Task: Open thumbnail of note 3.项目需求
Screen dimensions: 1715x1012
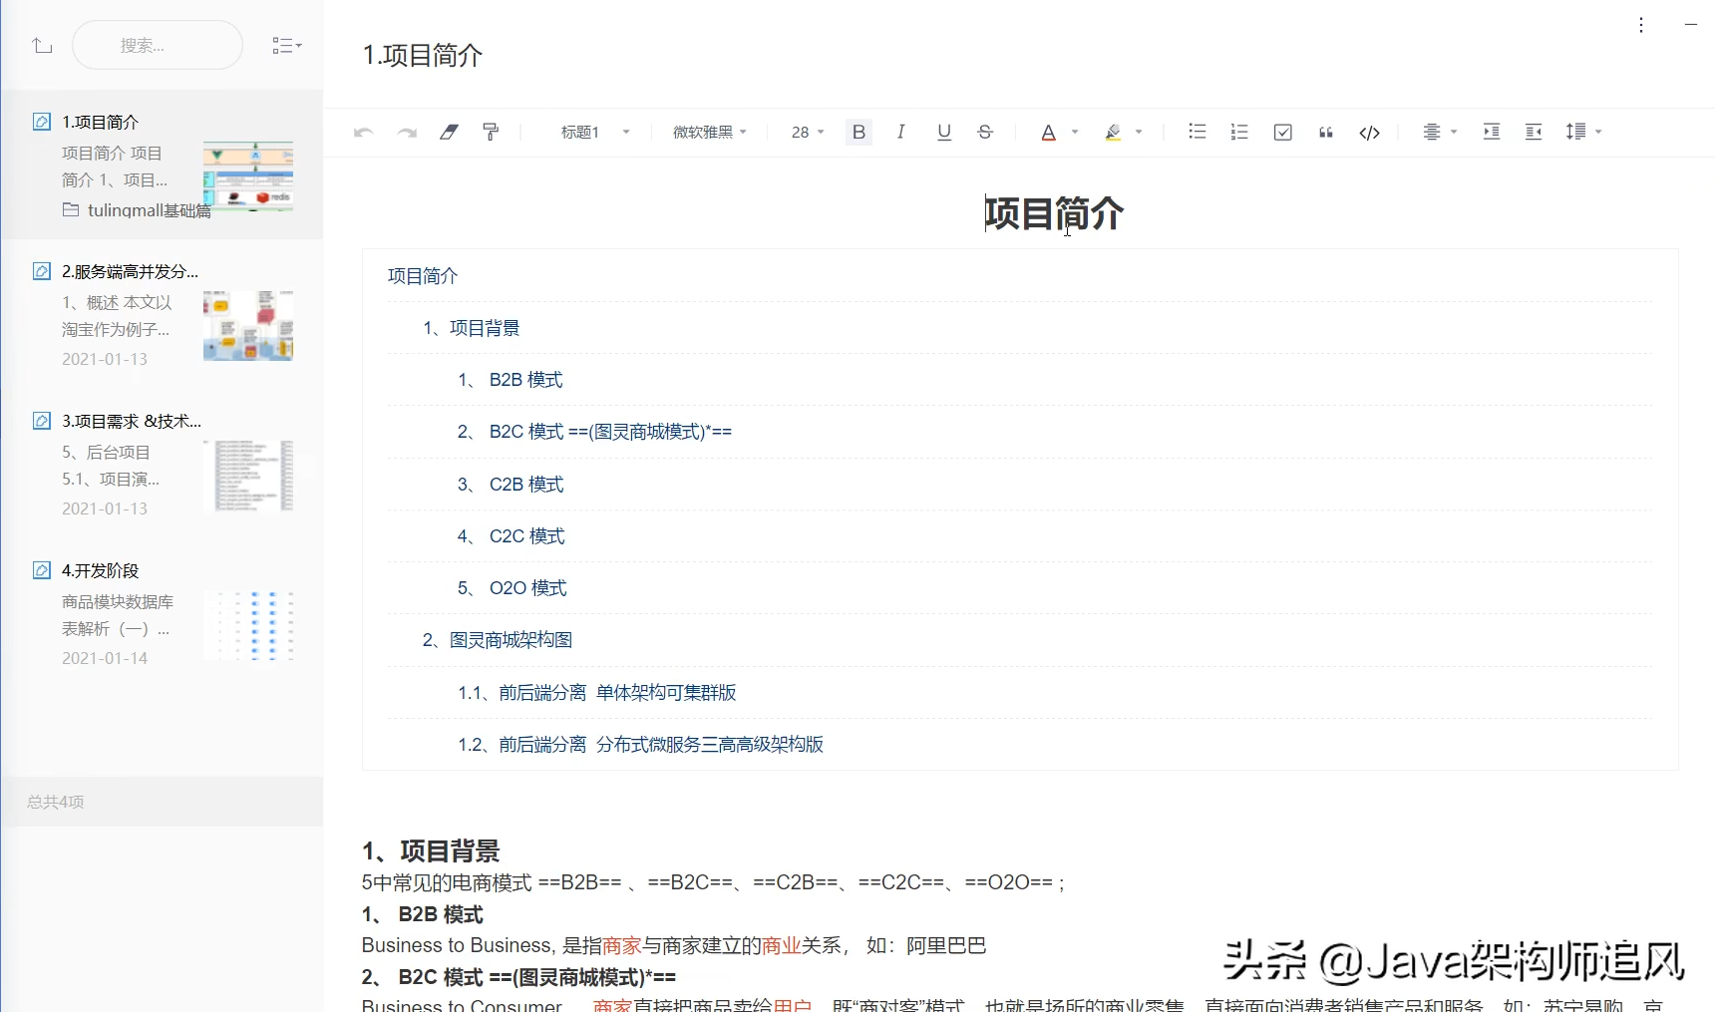Action: pos(248,476)
